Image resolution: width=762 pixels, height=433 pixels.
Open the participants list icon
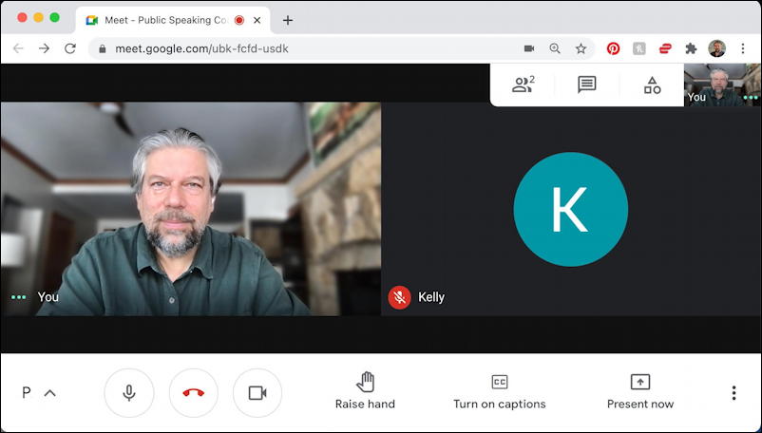click(x=523, y=85)
